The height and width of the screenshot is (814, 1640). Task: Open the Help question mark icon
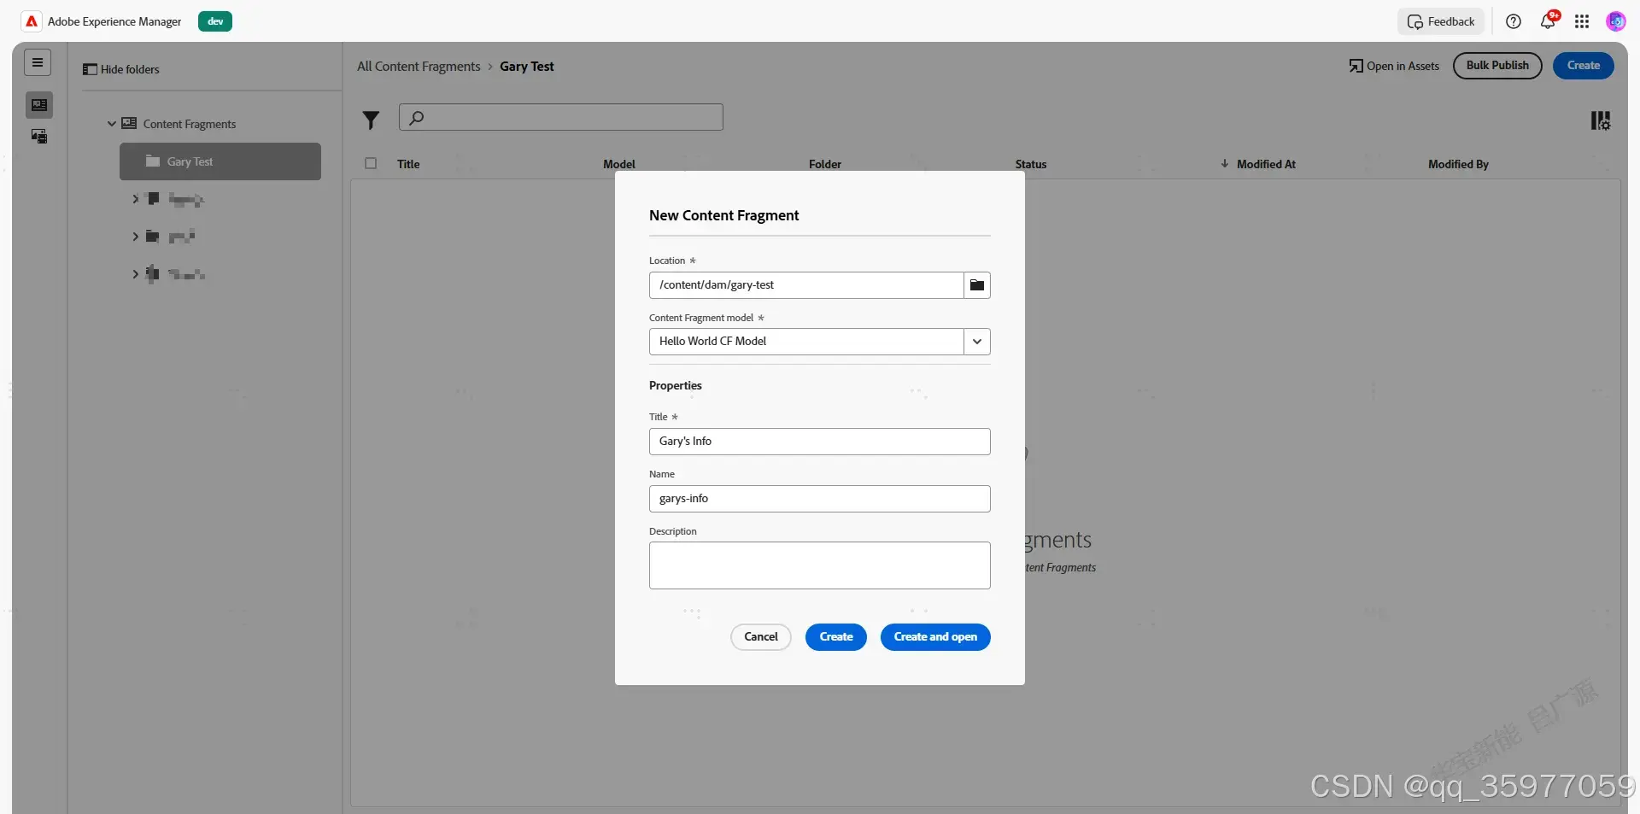pyautogui.click(x=1514, y=21)
